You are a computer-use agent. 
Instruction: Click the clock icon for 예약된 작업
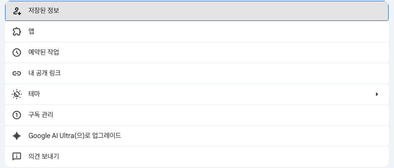pos(17,53)
